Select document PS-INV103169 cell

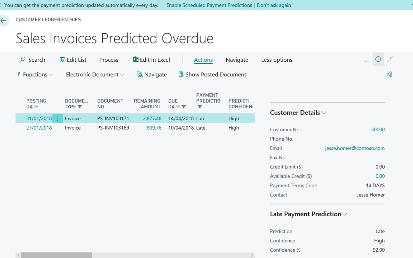tap(113, 128)
